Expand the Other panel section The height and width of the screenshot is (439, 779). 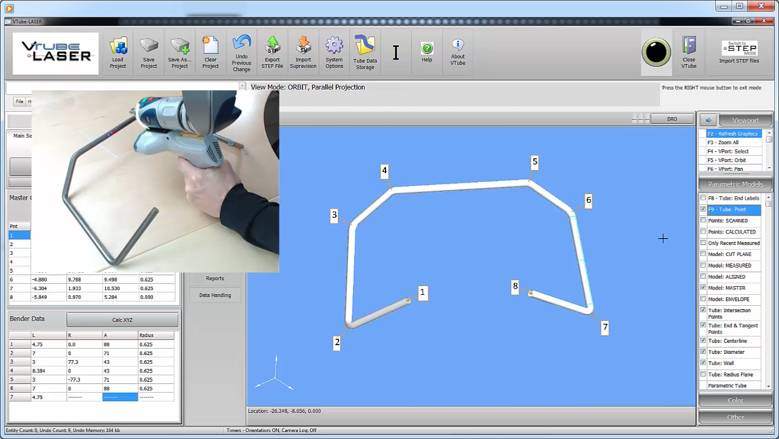point(735,417)
